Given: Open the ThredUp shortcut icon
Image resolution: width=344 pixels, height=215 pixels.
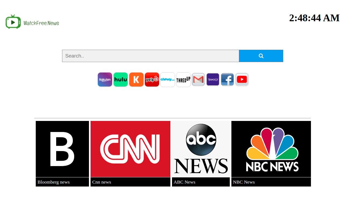Looking at the screenshot, I should pos(183,80).
